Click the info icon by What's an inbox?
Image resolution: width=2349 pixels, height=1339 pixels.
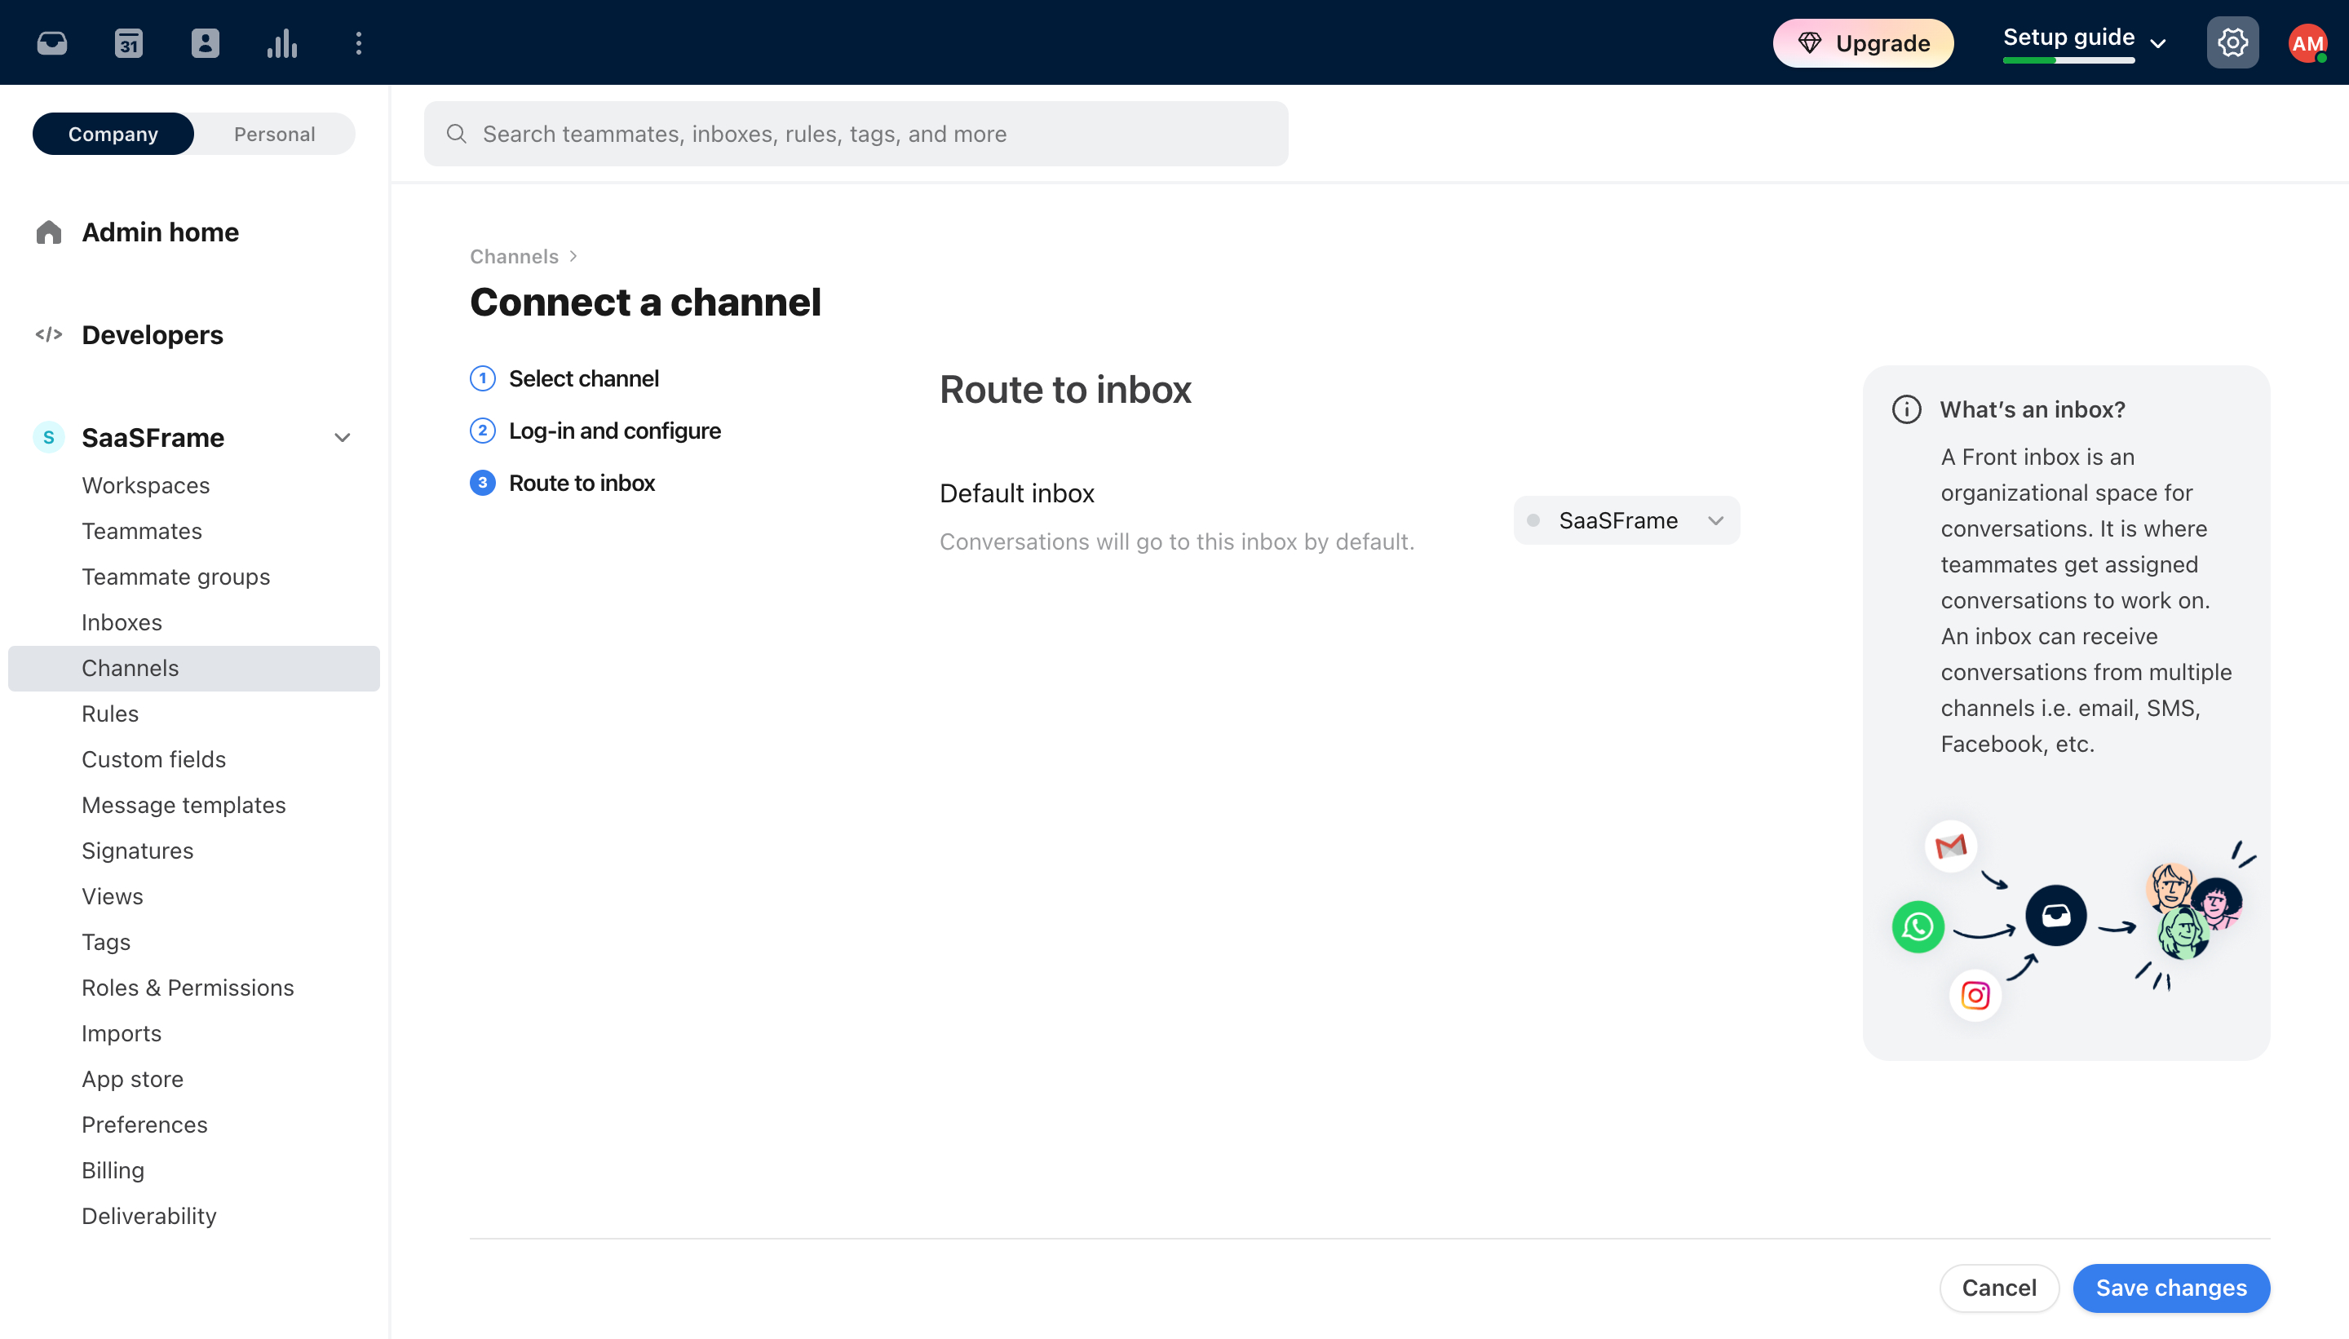(1907, 409)
